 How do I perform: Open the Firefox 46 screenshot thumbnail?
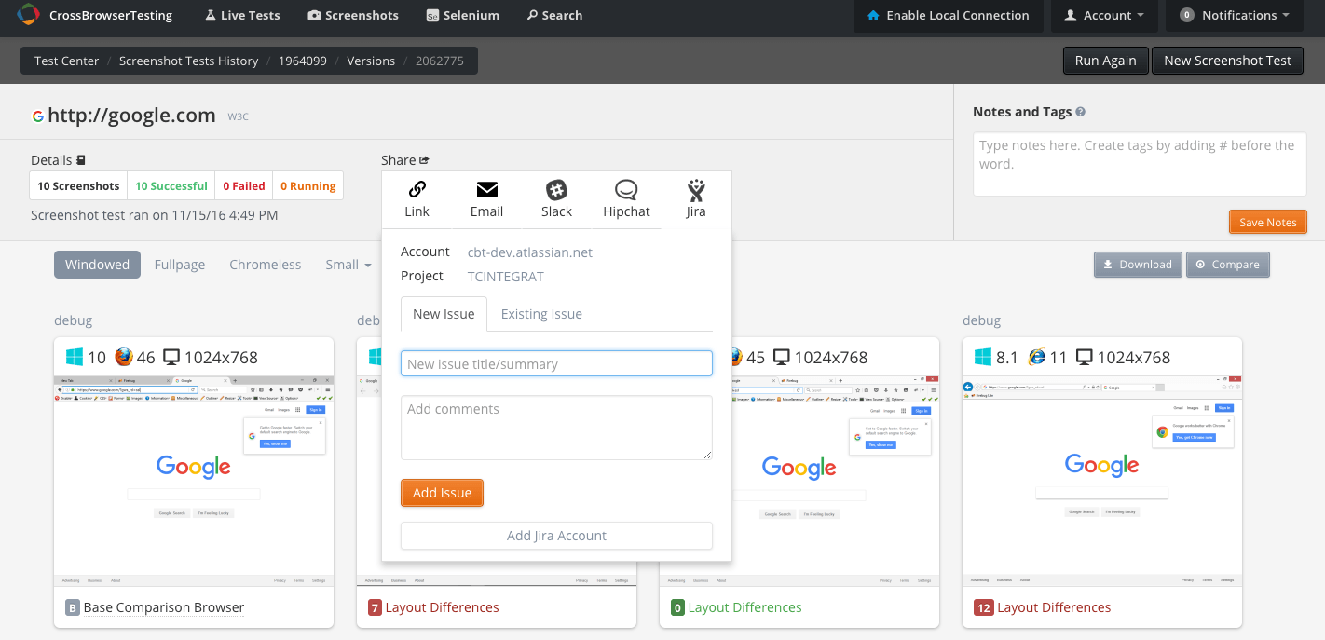[194, 481]
